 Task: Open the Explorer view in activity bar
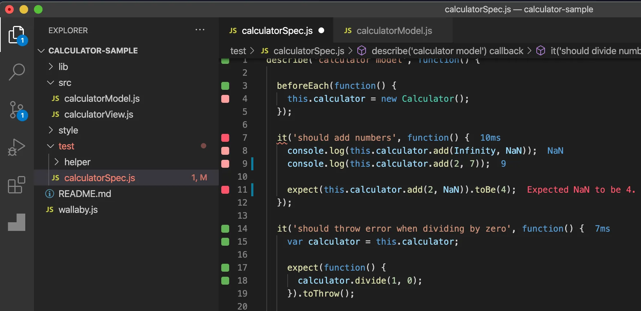[17, 35]
